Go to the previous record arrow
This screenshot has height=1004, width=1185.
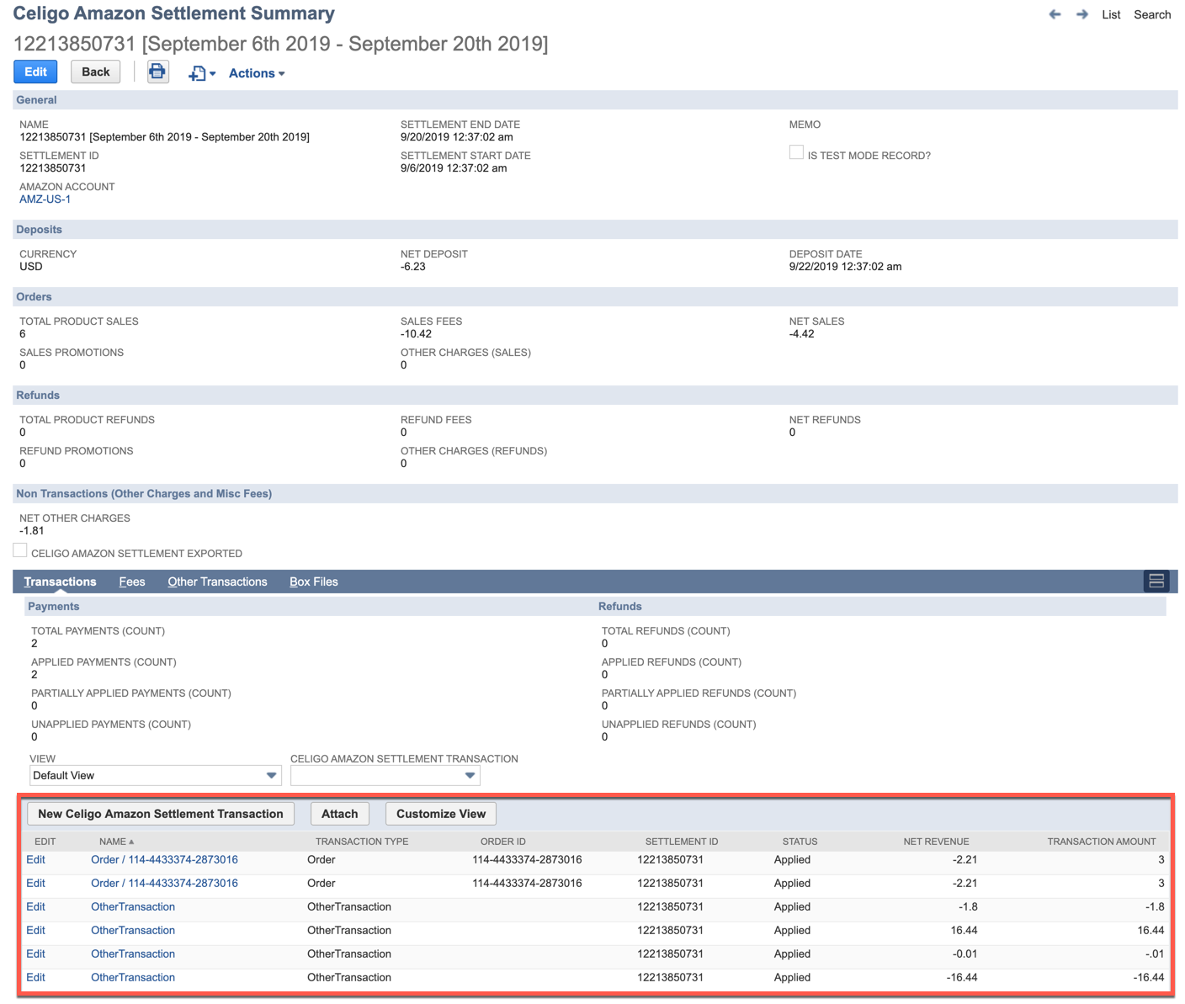(x=1055, y=14)
